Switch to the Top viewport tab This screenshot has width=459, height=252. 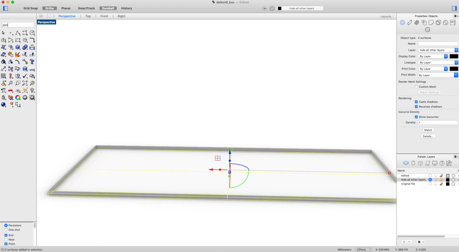click(88, 16)
